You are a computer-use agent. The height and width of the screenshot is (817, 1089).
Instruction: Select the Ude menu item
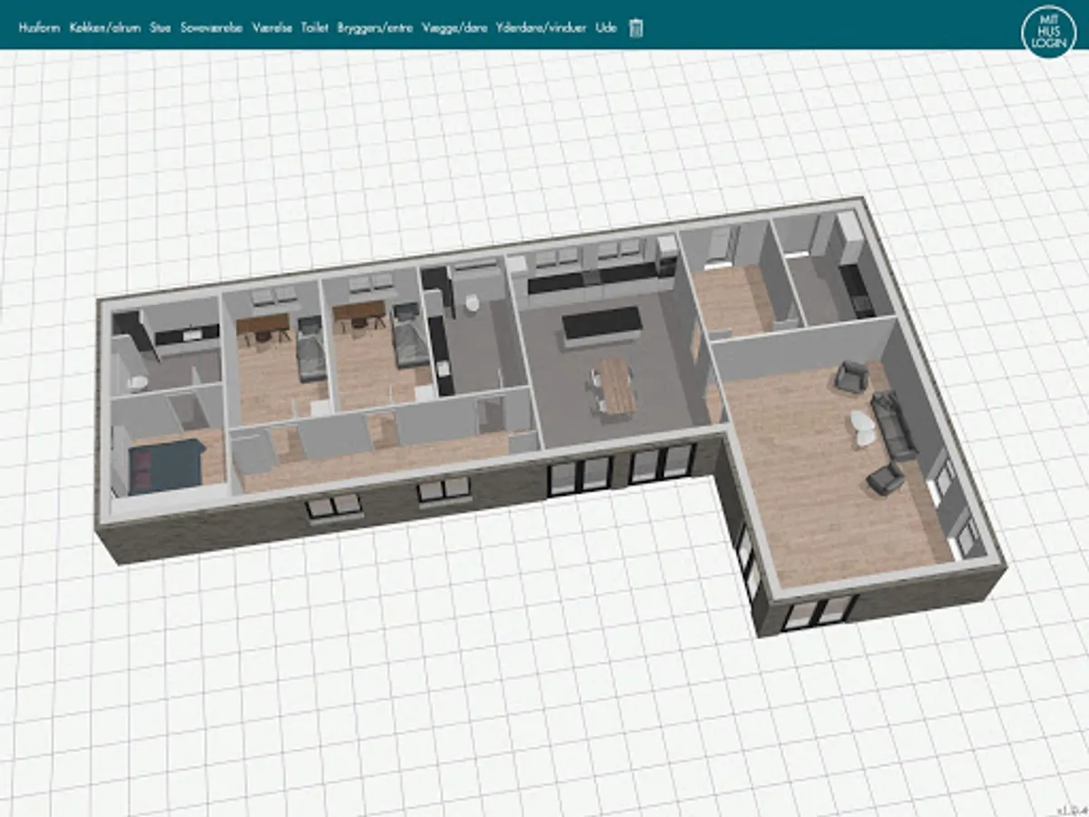[x=606, y=28]
